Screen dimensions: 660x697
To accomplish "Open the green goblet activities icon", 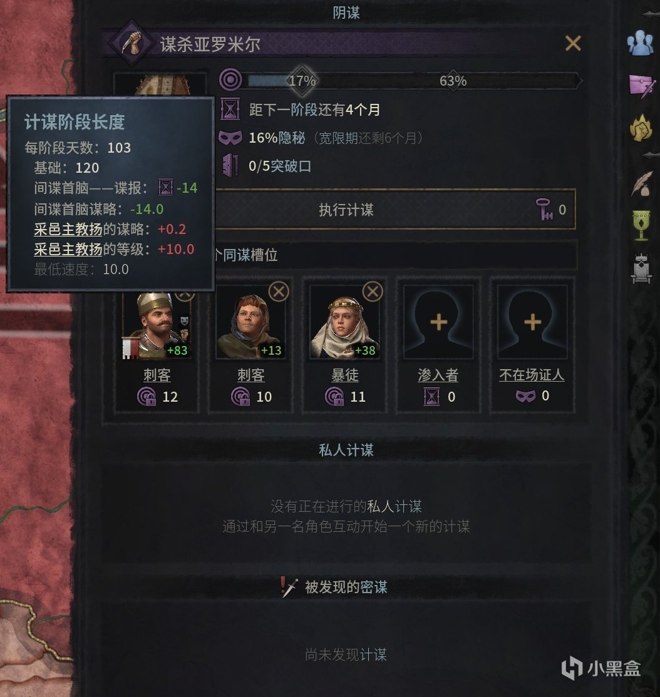I will coord(641,225).
